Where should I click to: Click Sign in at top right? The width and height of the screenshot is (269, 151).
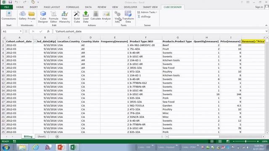coord(259,7)
